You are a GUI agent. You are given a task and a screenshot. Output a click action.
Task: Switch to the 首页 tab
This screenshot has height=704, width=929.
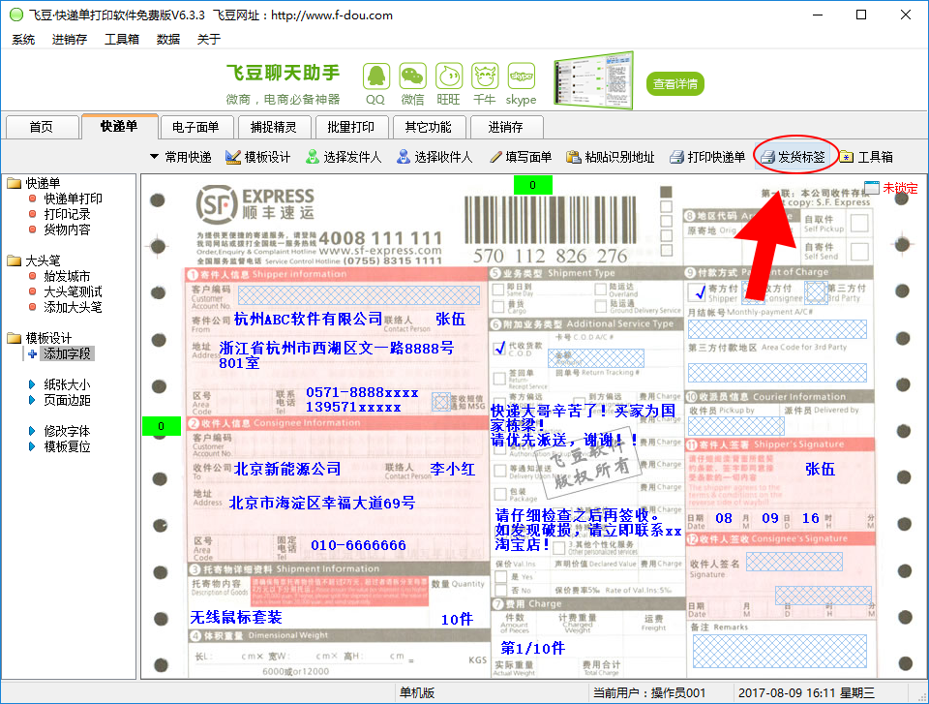[42, 127]
